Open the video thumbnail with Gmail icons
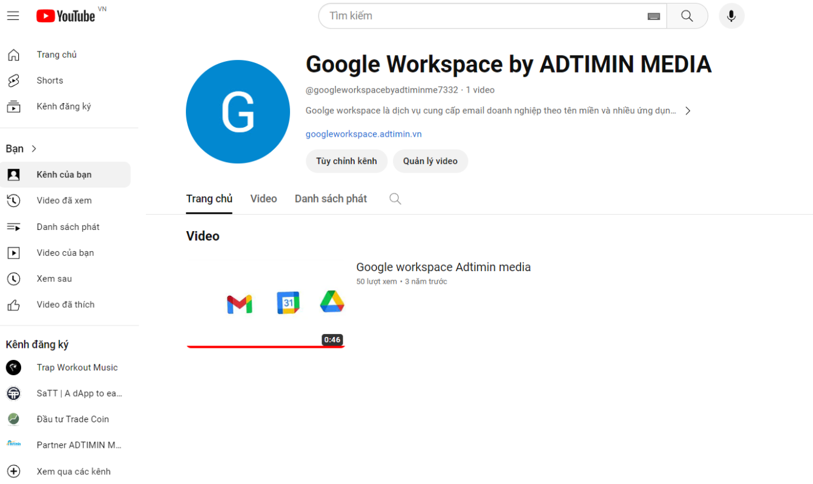This screenshot has height=484, width=813. pos(266,304)
